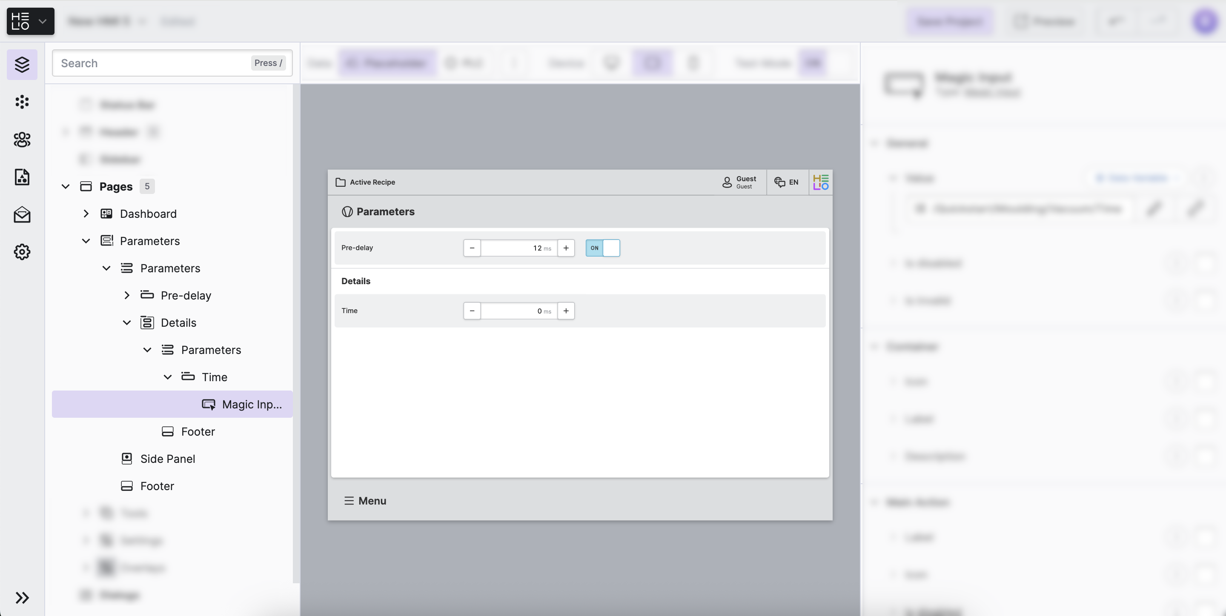Open the Layers panel in left sidebar
Screen dimensions: 1226x616
[x=22, y=64]
